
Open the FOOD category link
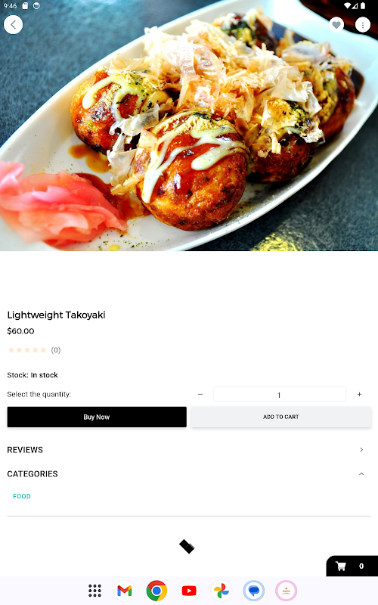(22, 496)
